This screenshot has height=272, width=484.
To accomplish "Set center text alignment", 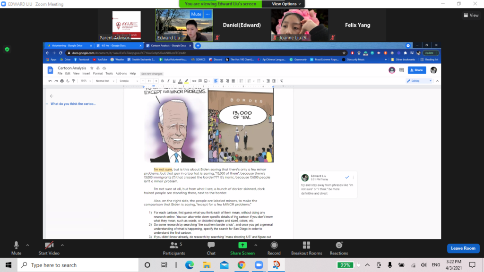I will tap(222, 81).
